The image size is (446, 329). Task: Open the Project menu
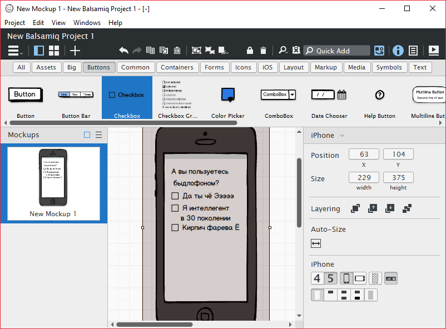[15, 23]
